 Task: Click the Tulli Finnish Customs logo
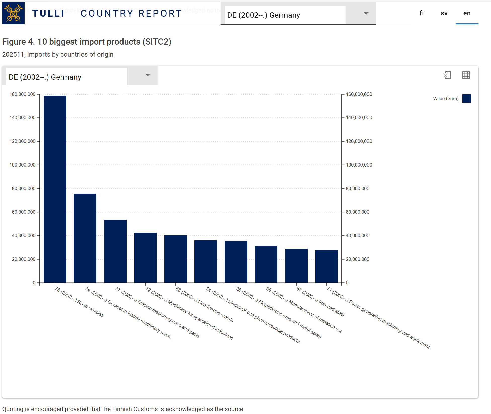[x=13, y=13]
